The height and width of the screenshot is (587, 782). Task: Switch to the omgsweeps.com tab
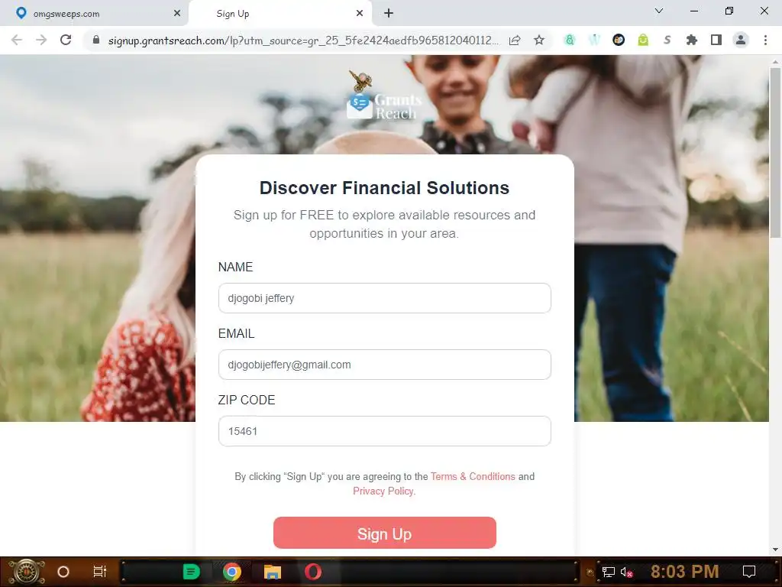[95, 14]
